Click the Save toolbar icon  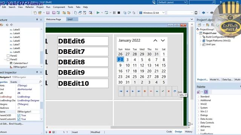(48, 13)
